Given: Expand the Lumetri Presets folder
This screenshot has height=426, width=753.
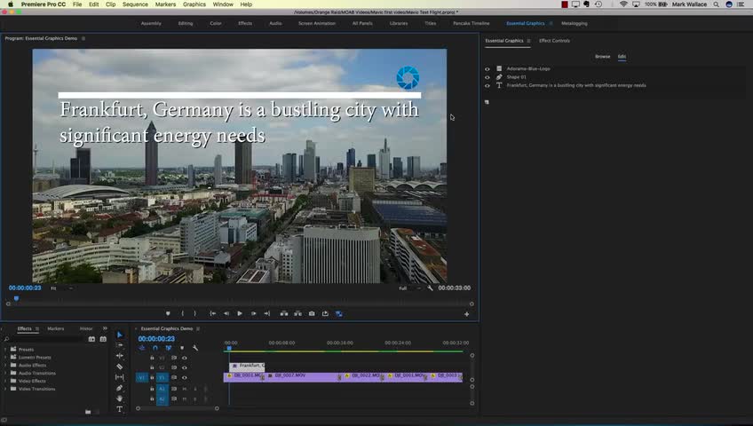Looking at the screenshot, I should (x=5, y=358).
